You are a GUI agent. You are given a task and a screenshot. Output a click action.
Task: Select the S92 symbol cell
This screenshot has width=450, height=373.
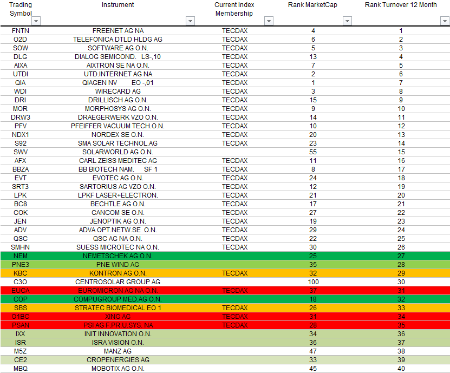(21, 143)
